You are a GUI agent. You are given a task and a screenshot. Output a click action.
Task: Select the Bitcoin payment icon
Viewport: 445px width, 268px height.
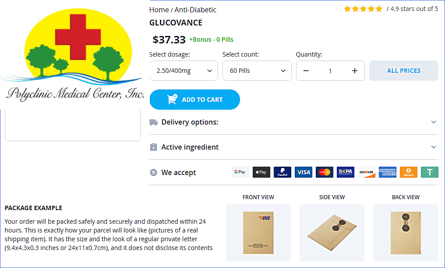coord(409,172)
